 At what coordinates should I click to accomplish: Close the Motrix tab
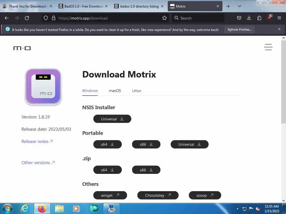point(218,6)
